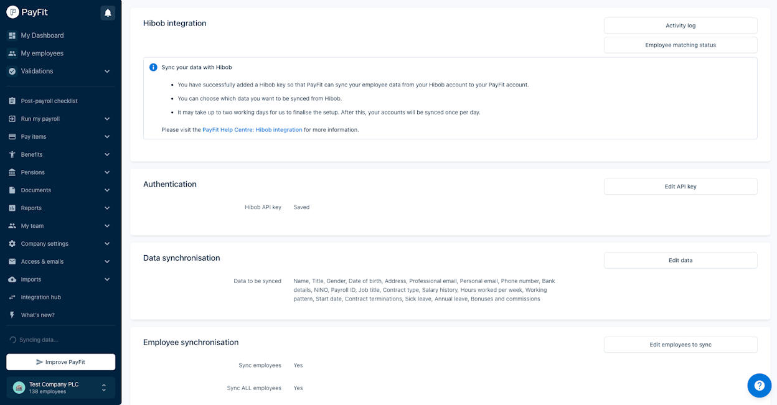The image size is (777, 405).
Task: Click the Hibob API key Saved value
Action: pos(301,207)
